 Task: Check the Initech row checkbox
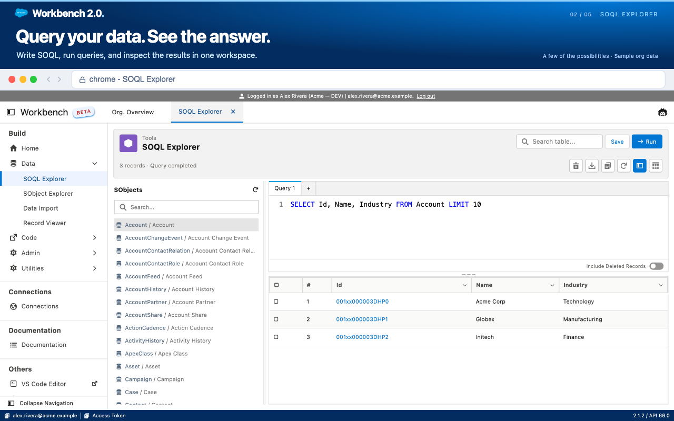pyautogui.click(x=276, y=337)
